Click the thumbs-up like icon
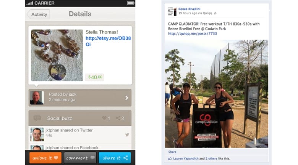298x165 pixels. click(x=170, y=159)
